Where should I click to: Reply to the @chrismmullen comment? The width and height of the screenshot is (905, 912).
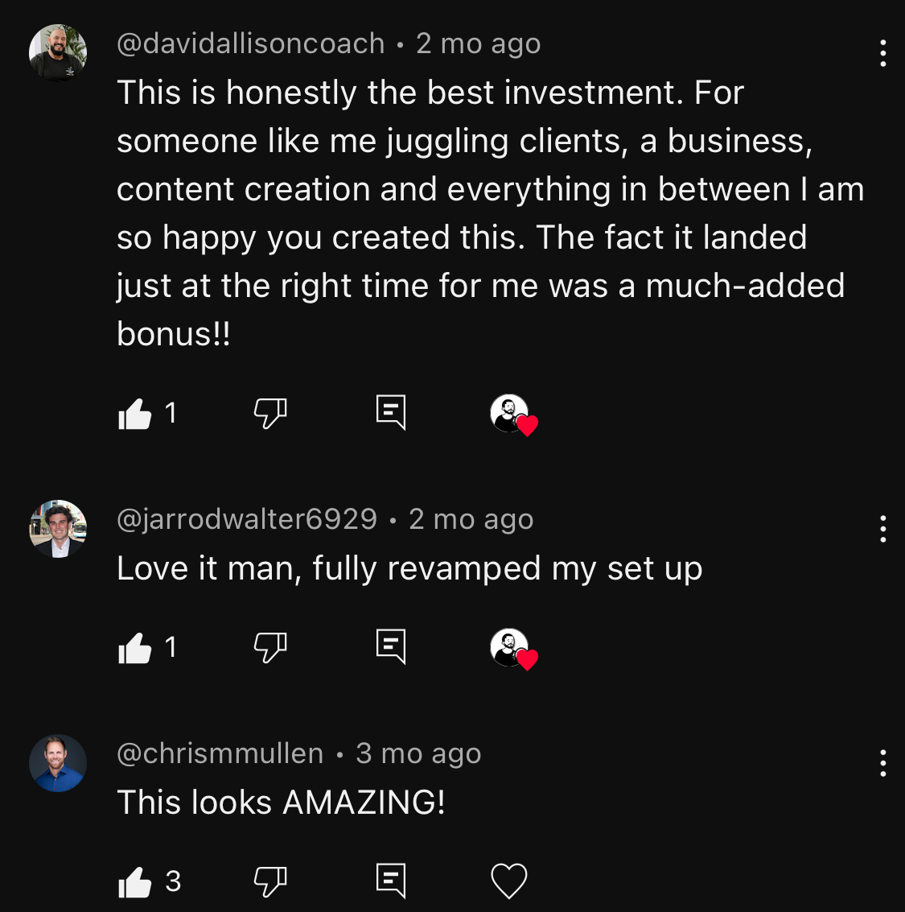[x=391, y=881]
